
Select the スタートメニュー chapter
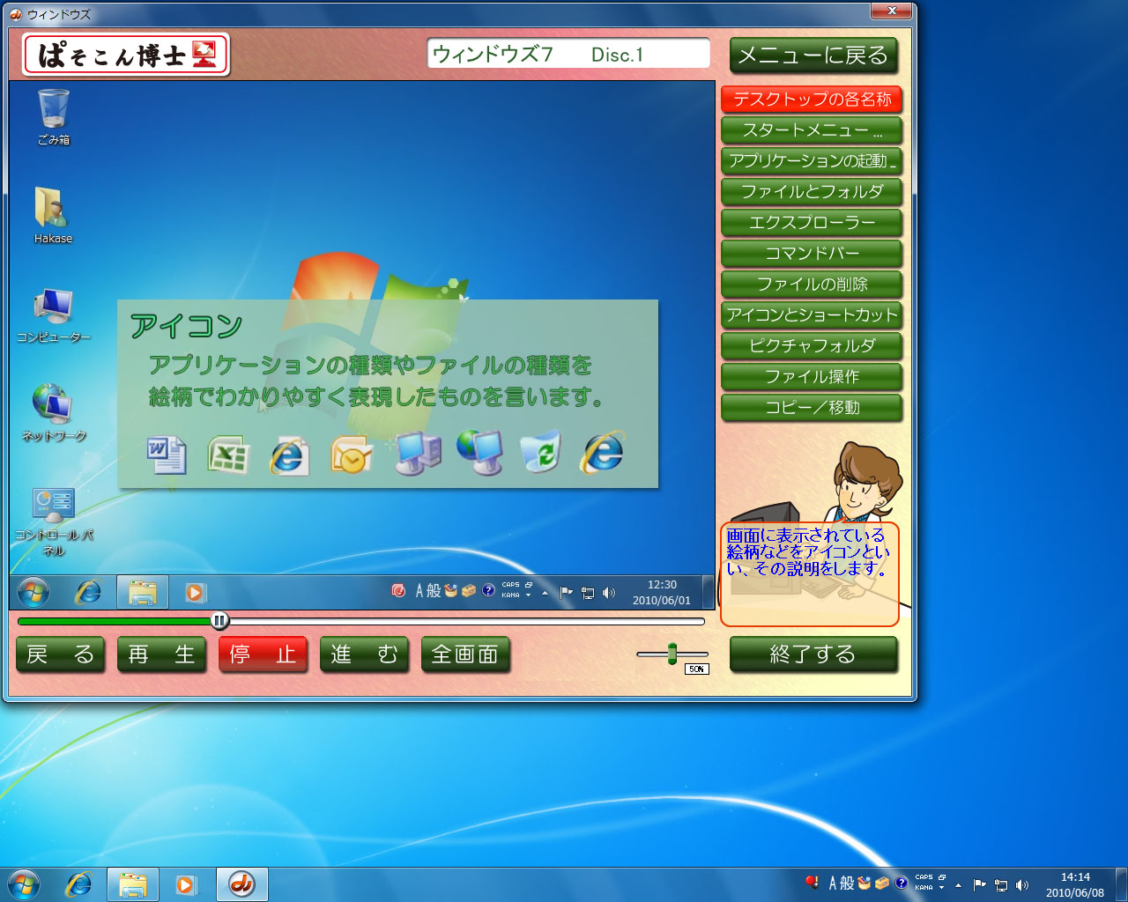point(812,130)
